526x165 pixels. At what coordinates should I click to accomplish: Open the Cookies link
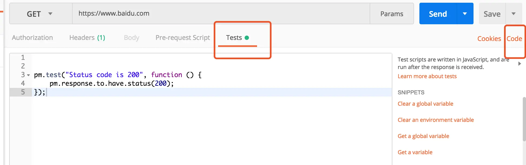(489, 39)
